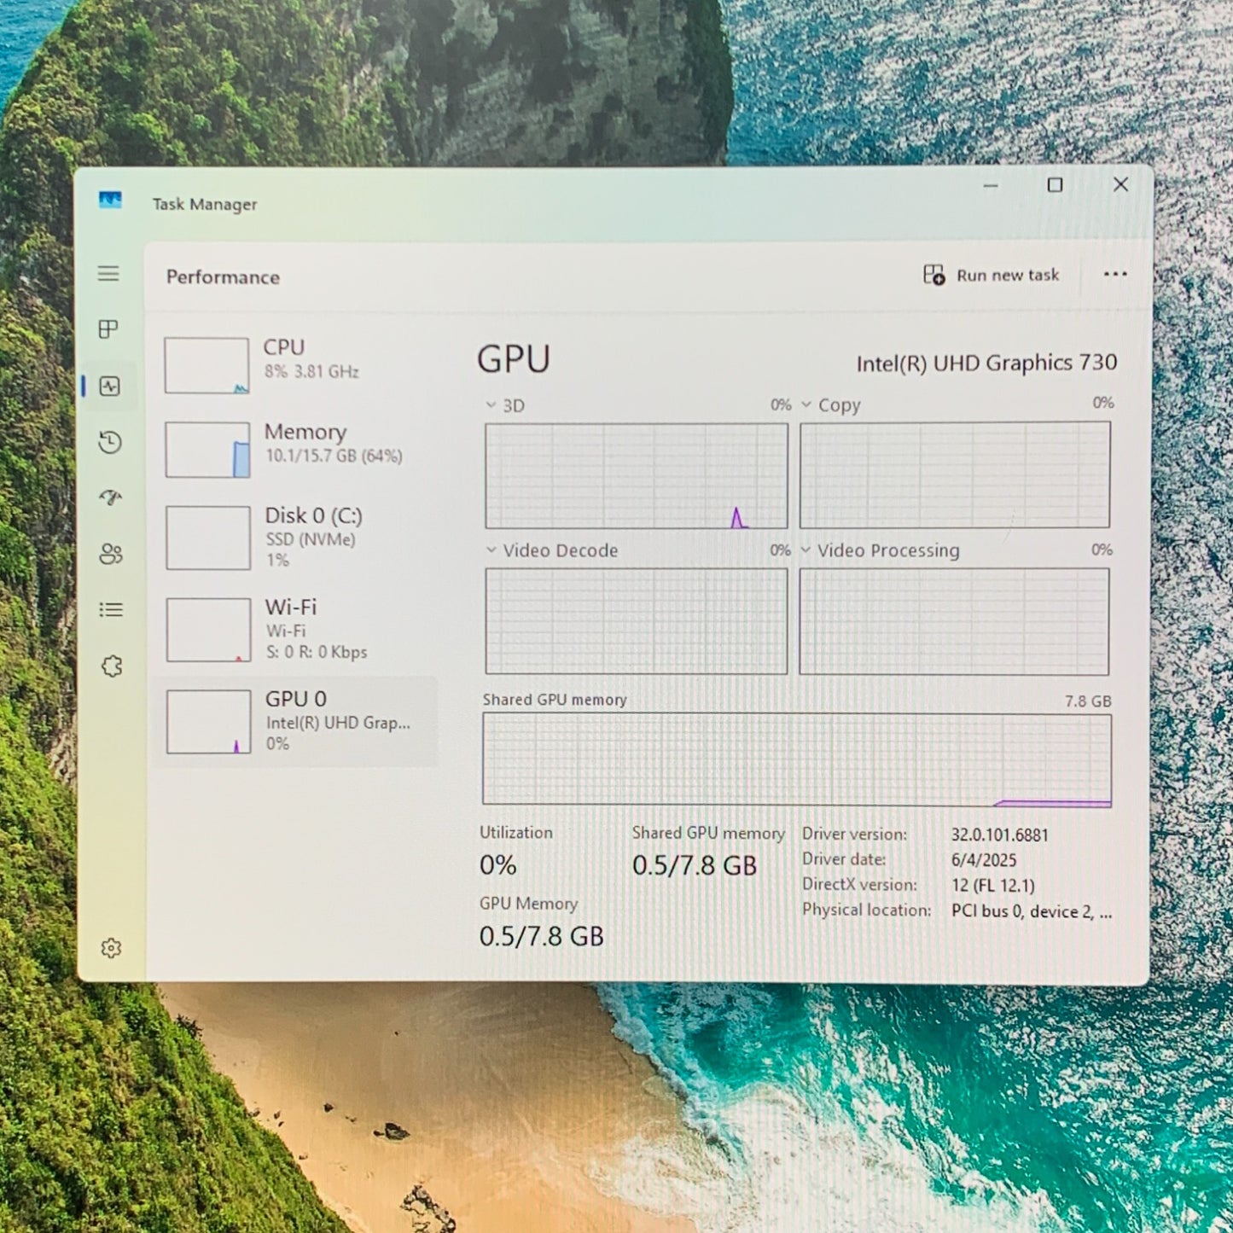
Task: Open the three-dot more options menu
Action: click(1114, 274)
